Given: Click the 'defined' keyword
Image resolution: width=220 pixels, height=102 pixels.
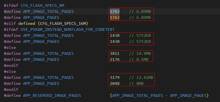Looking at the screenshot, I should tap(27, 23).
